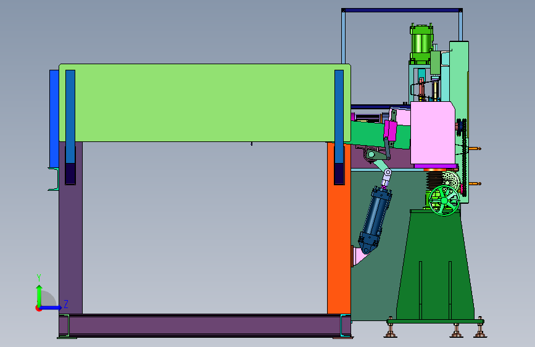Select the bright green top air cylinder
The width and height of the screenshot is (535, 347).
421,44
